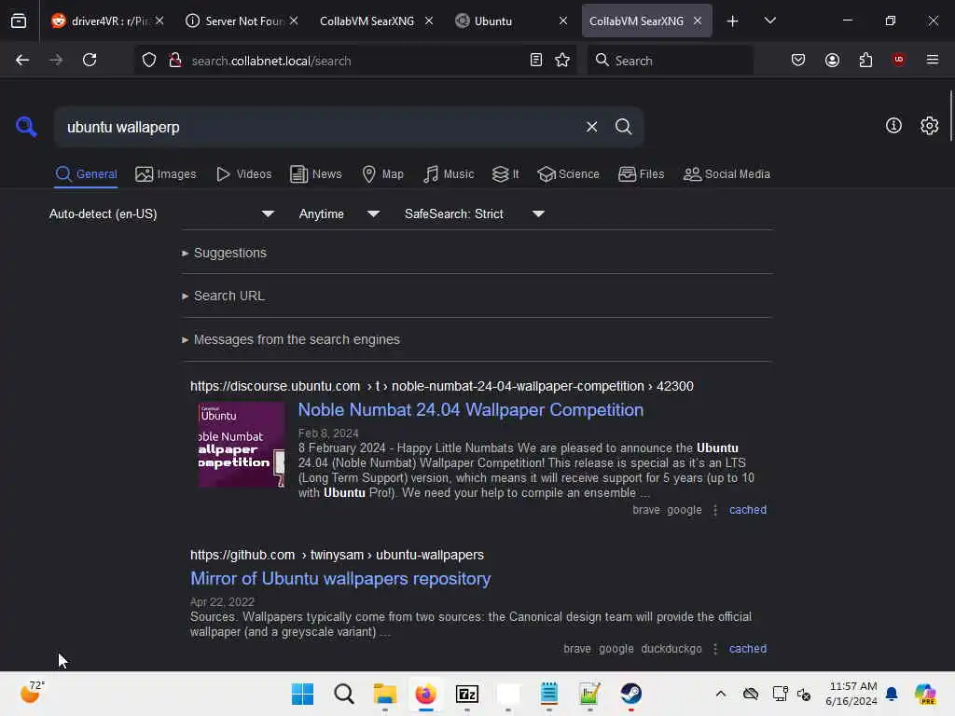Open SearXNG preferences gear icon
This screenshot has height=716, width=955.
coord(929,126)
